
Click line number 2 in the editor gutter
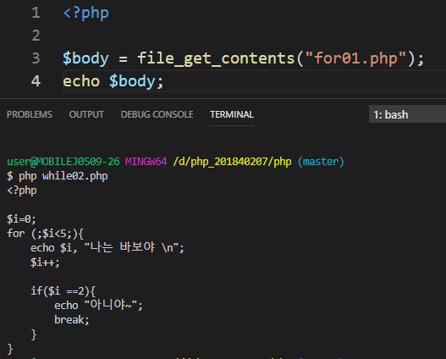pyautogui.click(x=36, y=36)
